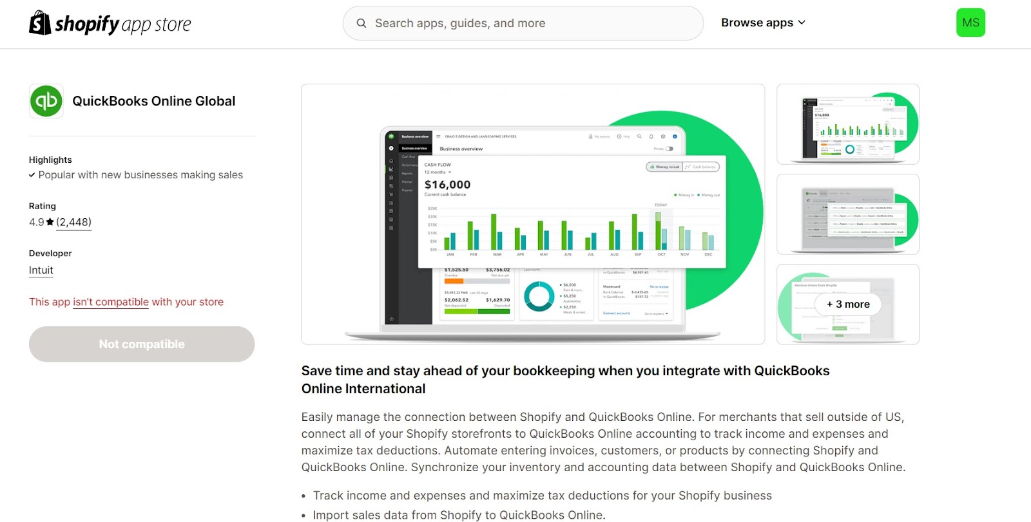Click the Easily manage the connection paragraph
Image resolution: width=1031 pixels, height=522 pixels.
pyautogui.click(x=604, y=442)
